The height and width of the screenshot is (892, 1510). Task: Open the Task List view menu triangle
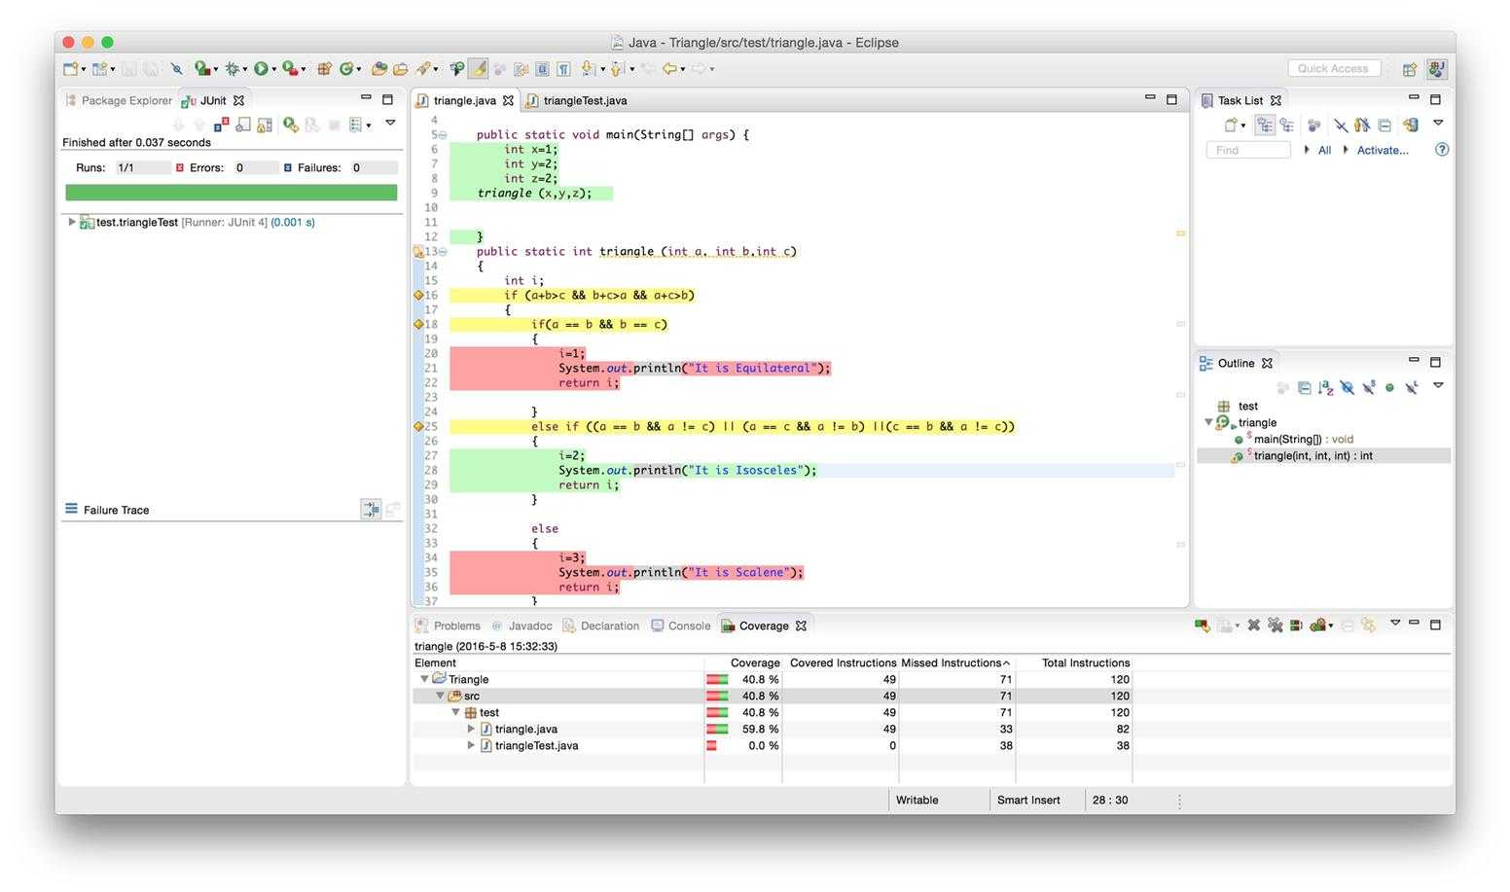click(1438, 123)
